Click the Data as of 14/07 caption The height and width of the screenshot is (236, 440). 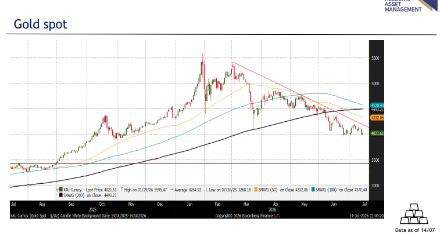415,230
